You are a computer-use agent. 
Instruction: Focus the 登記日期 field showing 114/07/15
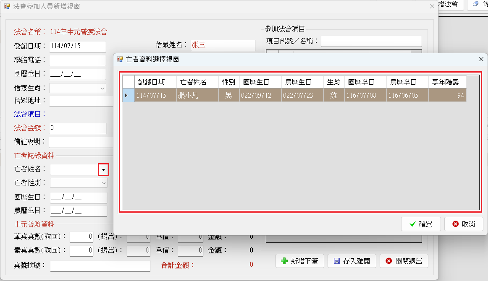pyautogui.click(x=78, y=46)
